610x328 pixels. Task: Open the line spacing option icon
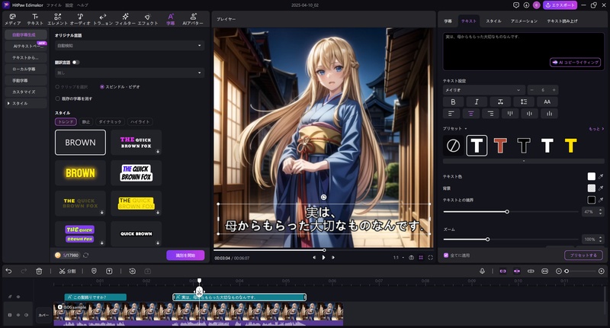(x=524, y=101)
